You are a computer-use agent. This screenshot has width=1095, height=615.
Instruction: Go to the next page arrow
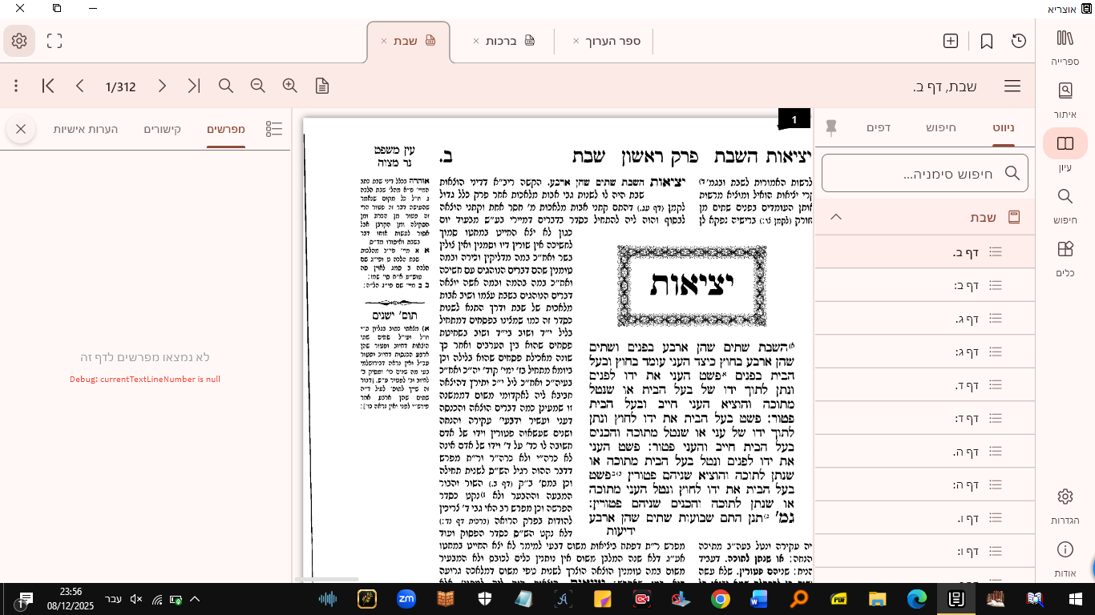tap(162, 86)
